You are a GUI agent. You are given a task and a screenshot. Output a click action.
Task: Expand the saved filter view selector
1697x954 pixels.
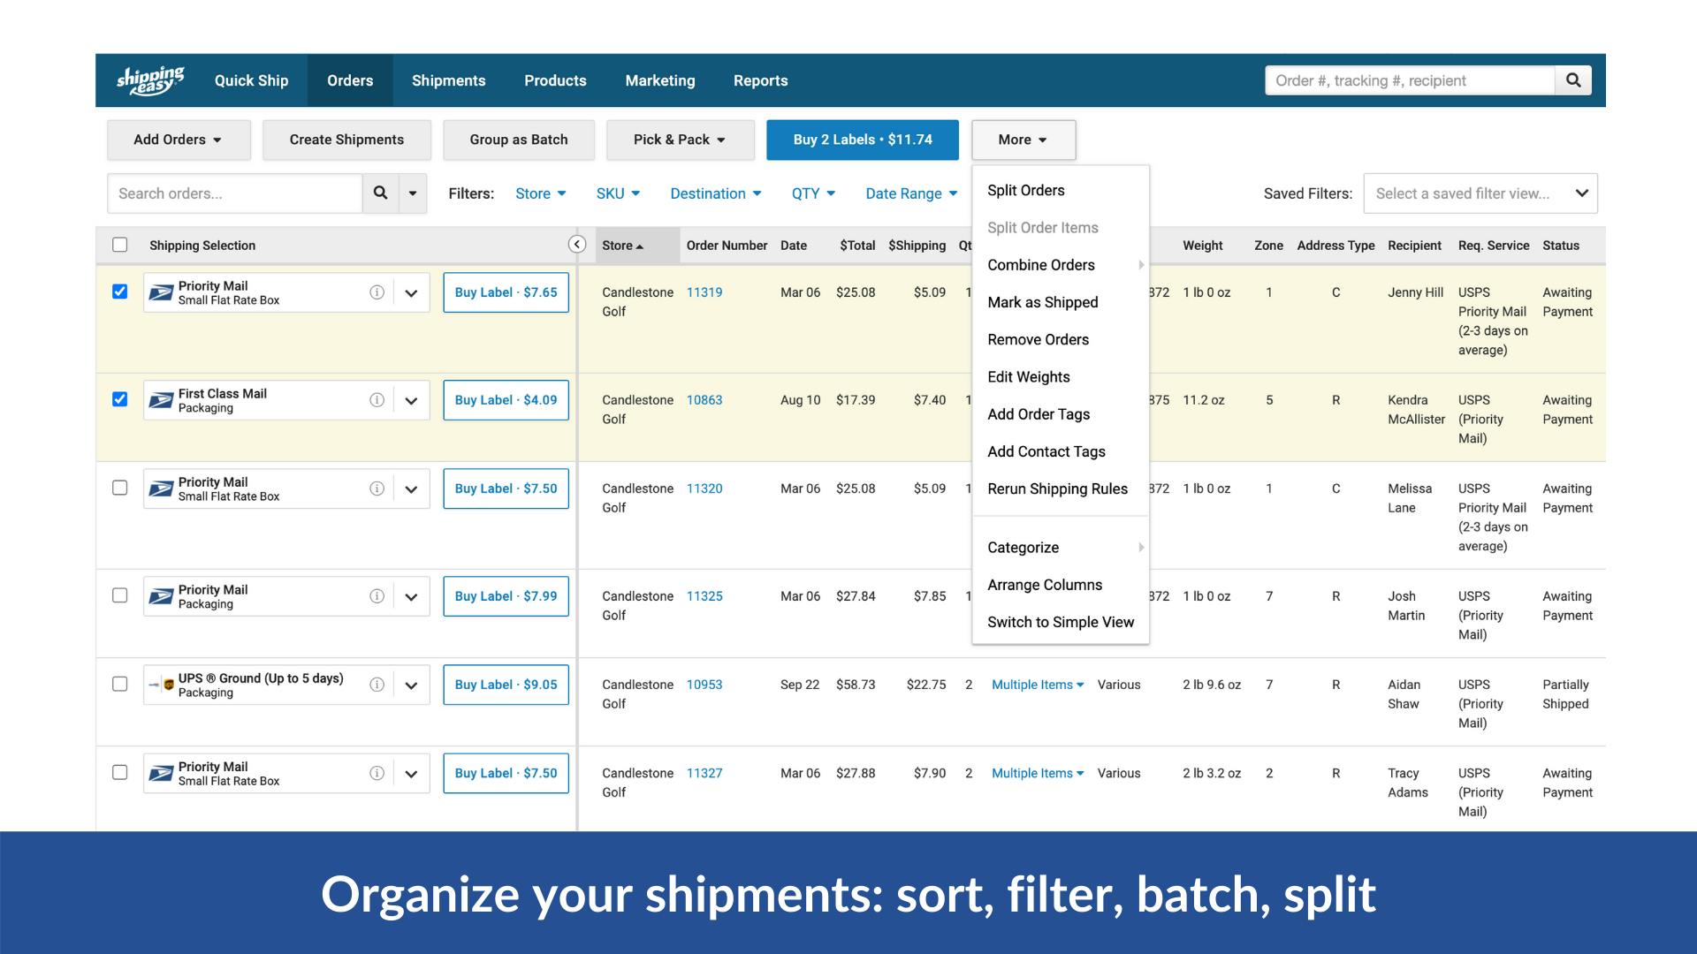click(1480, 193)
